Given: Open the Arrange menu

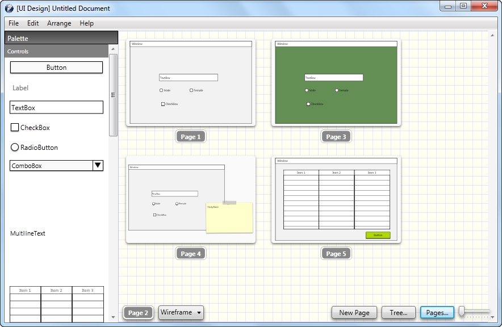Looking at the screenshot, I should [x=58, y=23].
